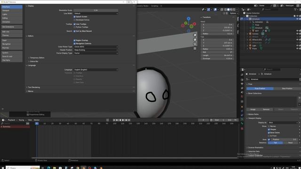301x169 pixels.
Task: Open the timeline Keying menu
Action: [22, 120]
